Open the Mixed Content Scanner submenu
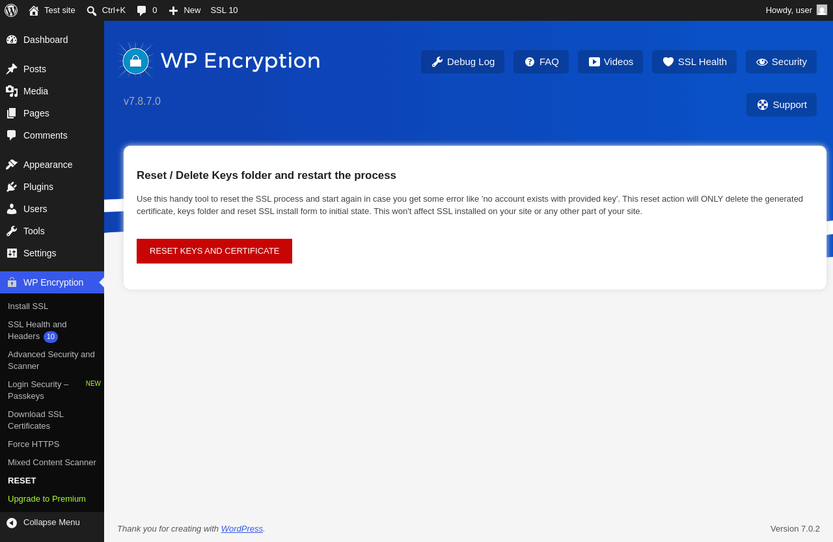Viewport: 833px width, 542px height. click(52, 463)
